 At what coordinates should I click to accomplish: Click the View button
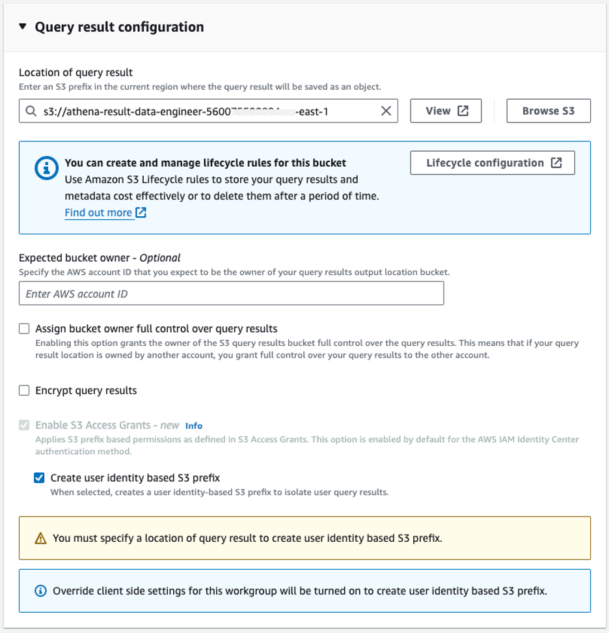446,111
